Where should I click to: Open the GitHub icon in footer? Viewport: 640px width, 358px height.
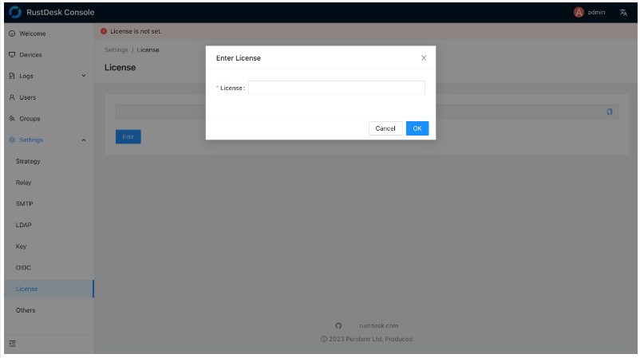pos(338,326)
